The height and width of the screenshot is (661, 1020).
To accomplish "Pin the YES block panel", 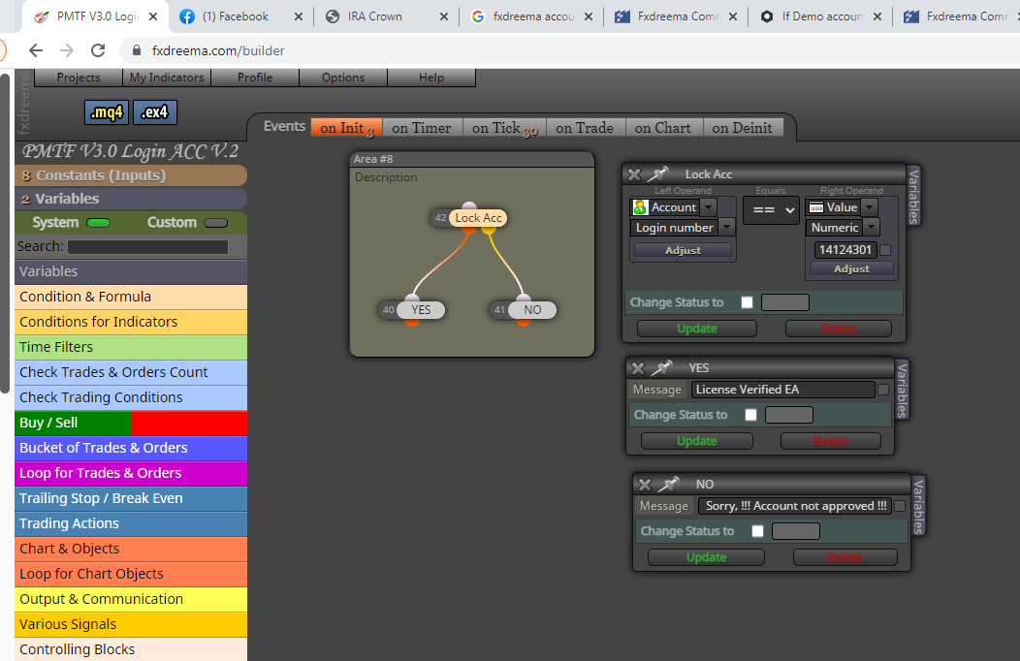I will click(x=661, y=368).
